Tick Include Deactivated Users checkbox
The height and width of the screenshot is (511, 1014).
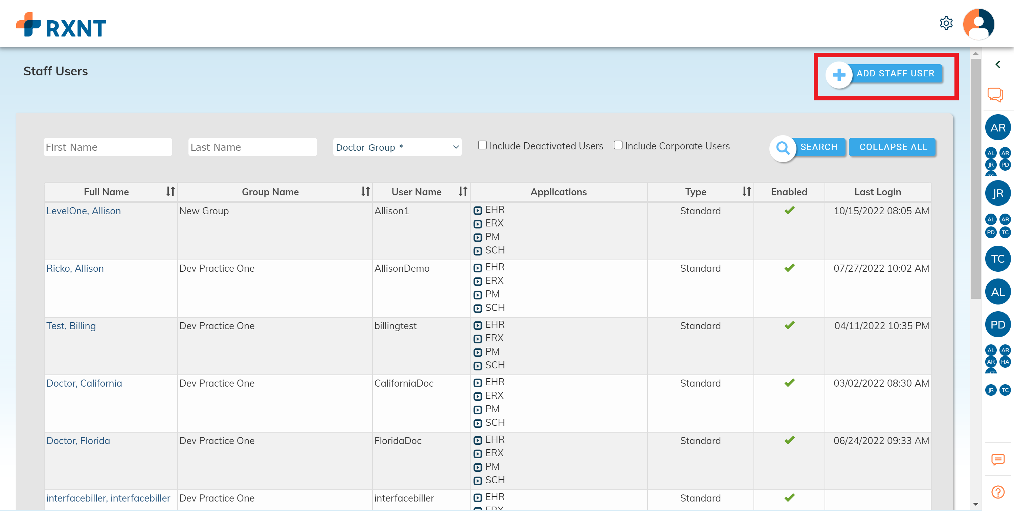pyautogui.click(x=482, y=145)
